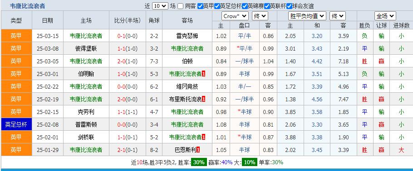413x171 pixels.
Task: Click the 让球 column header
Action: tap(381, 25)
